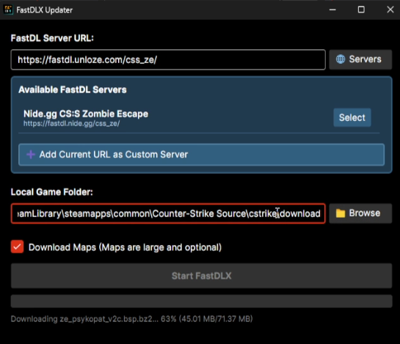This screenshot has height=344, width=400.
Task: Focus the Local Game Folder path field
Action: 168,213
